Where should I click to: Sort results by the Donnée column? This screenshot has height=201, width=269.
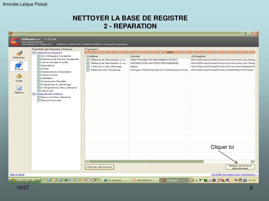point(159,56)
